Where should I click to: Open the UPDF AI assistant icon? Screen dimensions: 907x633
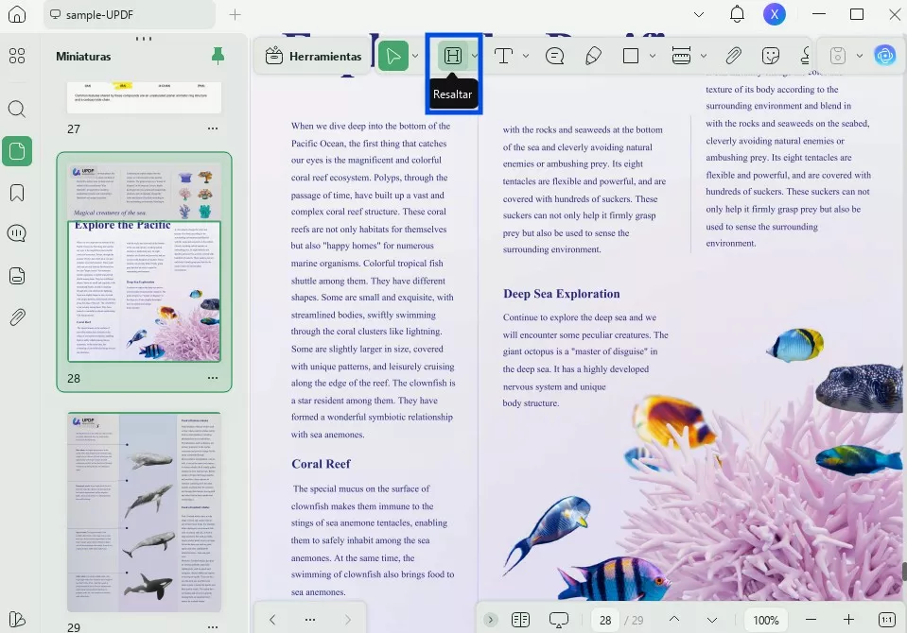tap(885, 56)
